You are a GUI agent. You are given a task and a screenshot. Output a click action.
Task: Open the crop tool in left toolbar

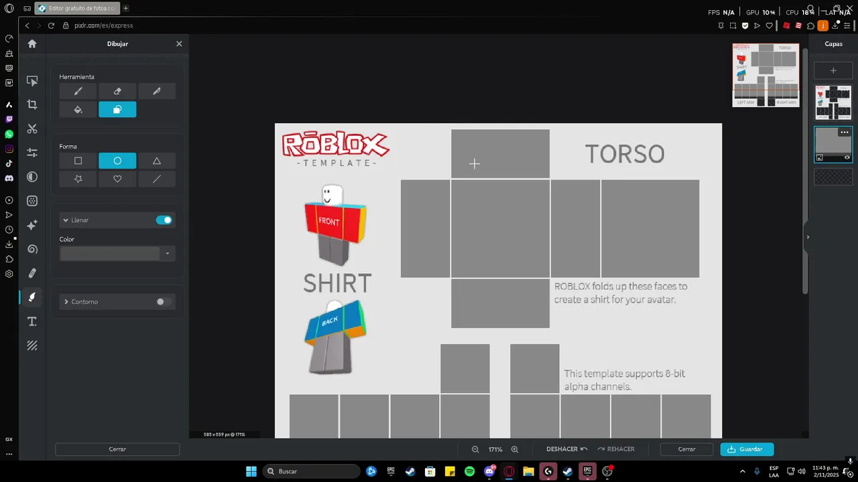[32, 104]
